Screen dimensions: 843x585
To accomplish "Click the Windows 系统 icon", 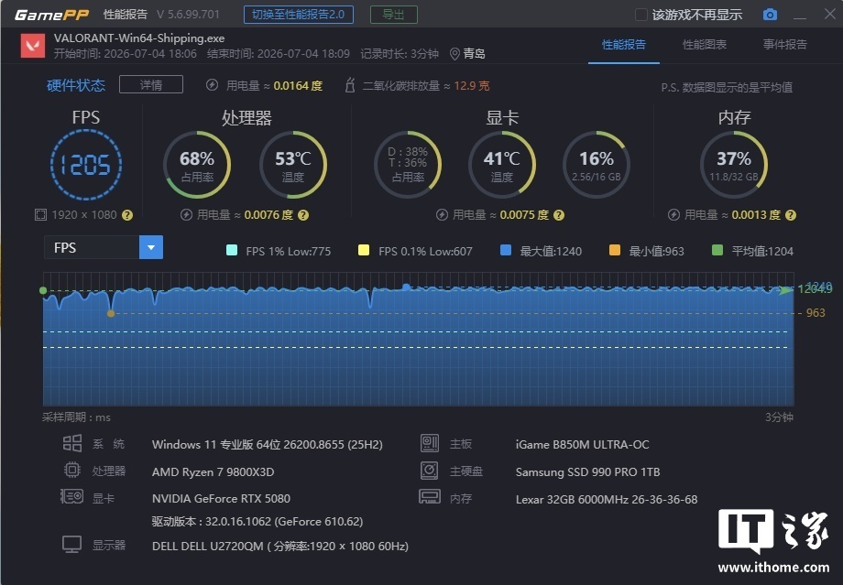I will point(72,443).
